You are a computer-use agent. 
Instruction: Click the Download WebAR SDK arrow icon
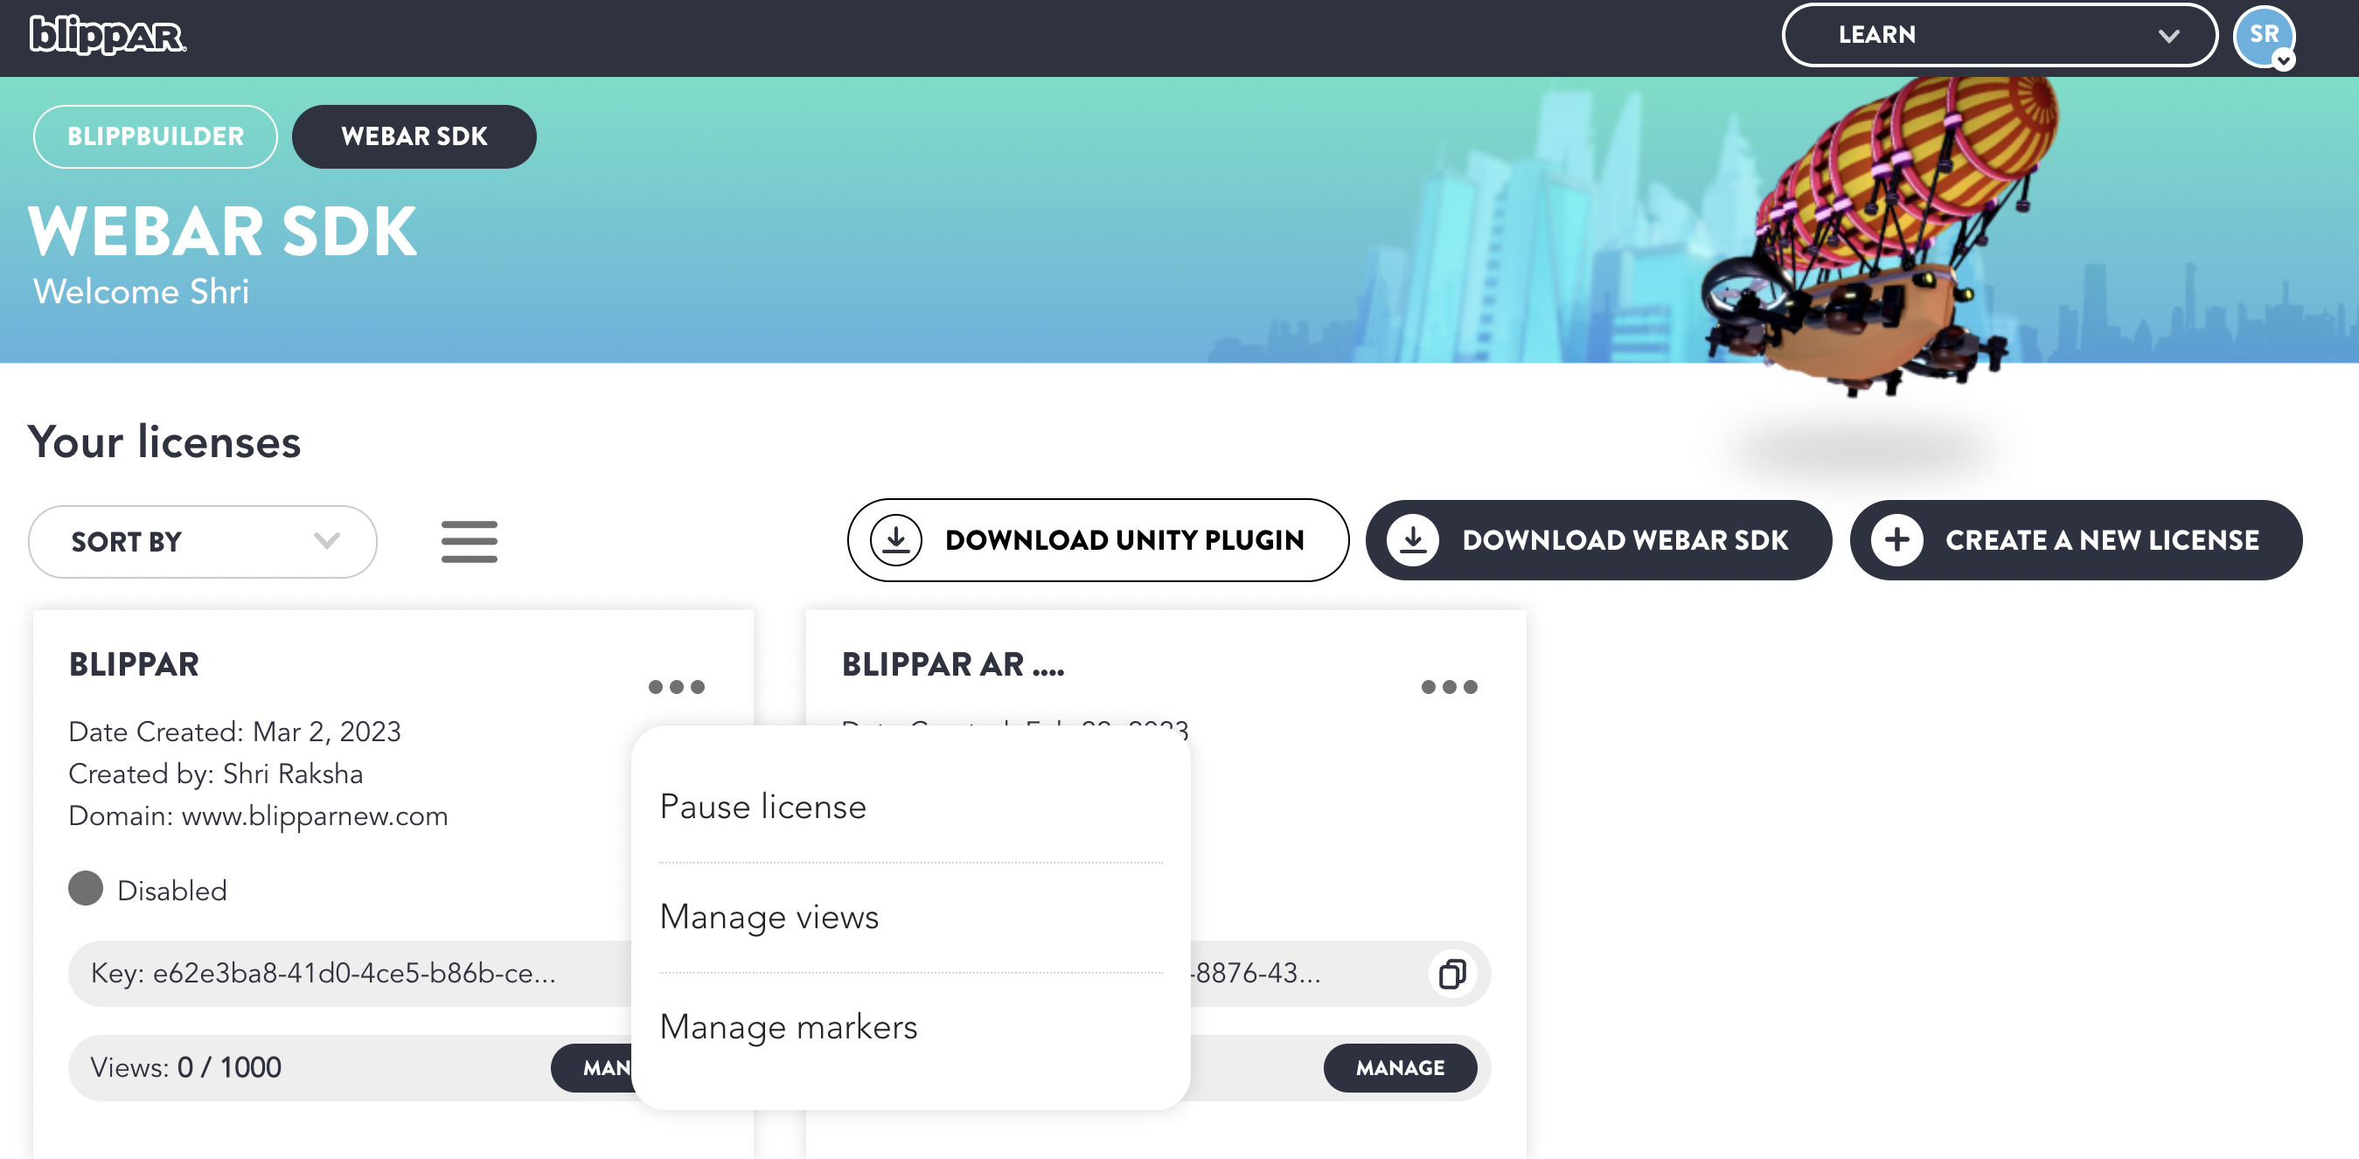[x=1413, y=540]
